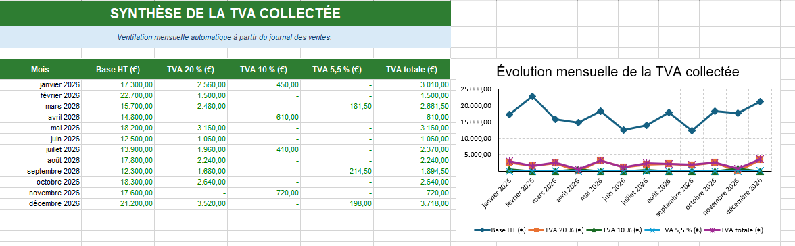This screenshot has height=246, width=795.
Task: Select Base HT value 21.200,00
Action: [x=118, y=203]
